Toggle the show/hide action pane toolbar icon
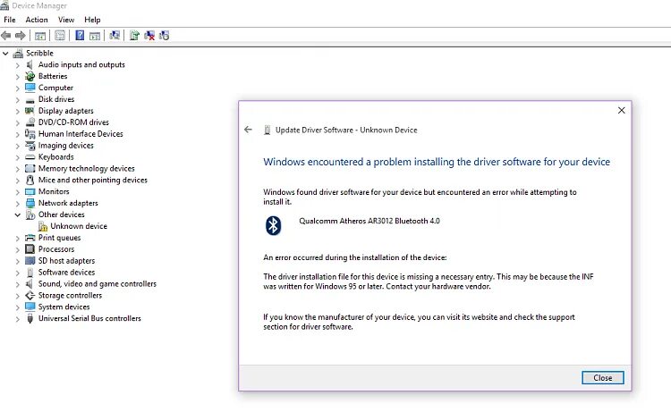671x412 pixels. [x=95, y=36]
